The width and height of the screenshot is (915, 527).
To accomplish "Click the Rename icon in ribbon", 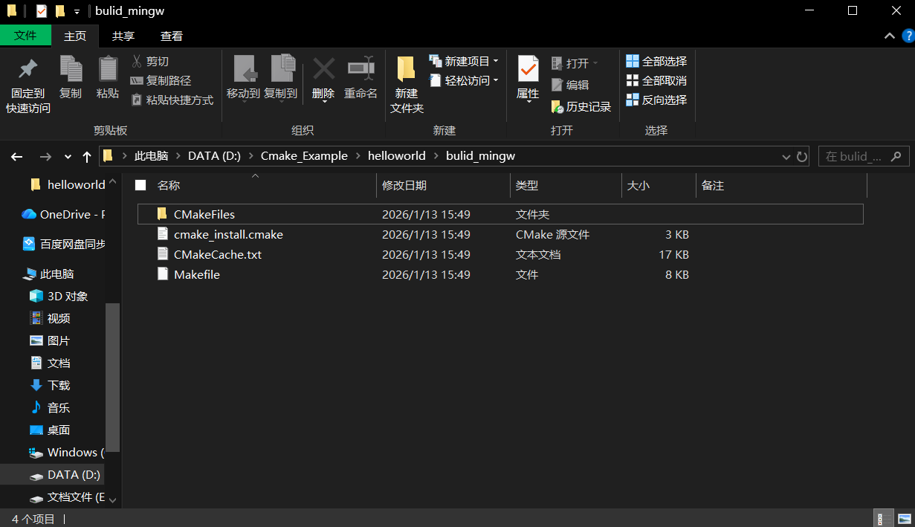I will [360, 70].
